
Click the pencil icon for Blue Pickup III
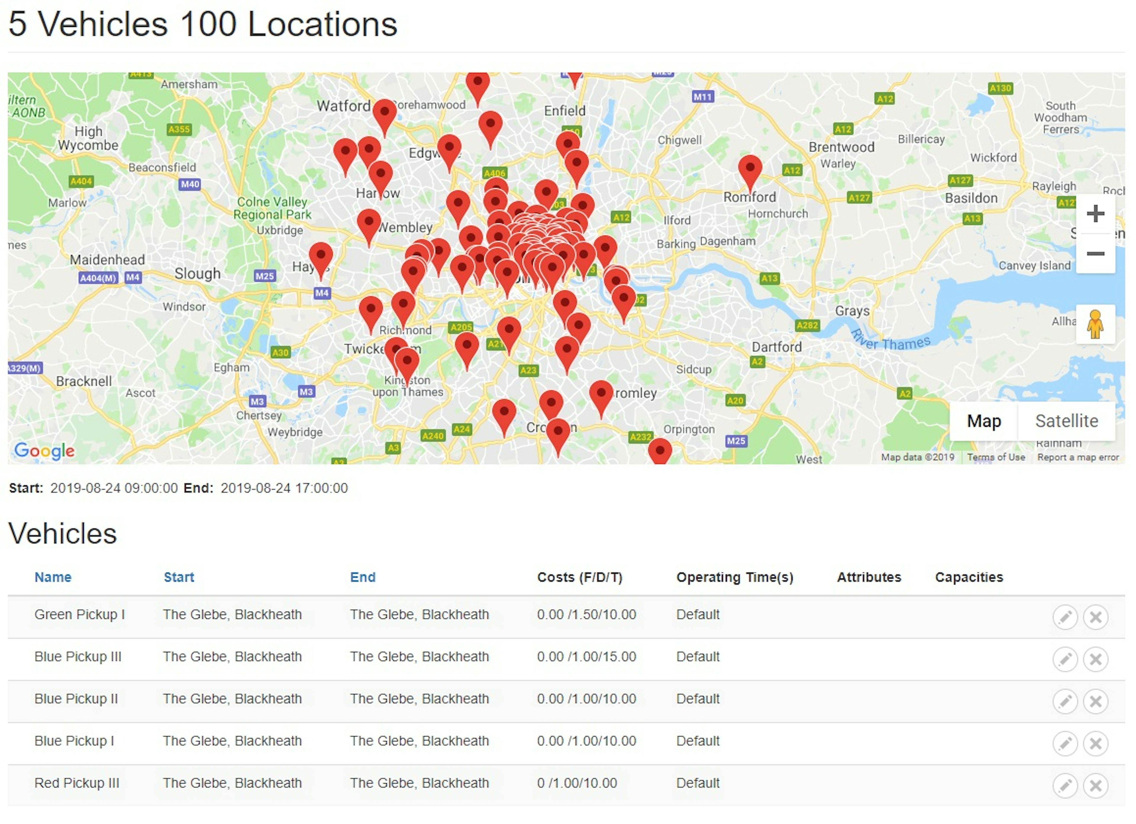1065,659
